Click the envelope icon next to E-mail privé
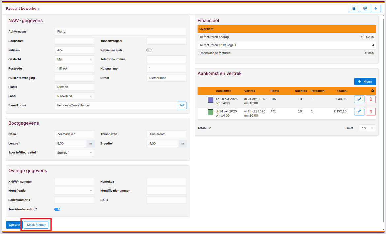 [182, 105]
